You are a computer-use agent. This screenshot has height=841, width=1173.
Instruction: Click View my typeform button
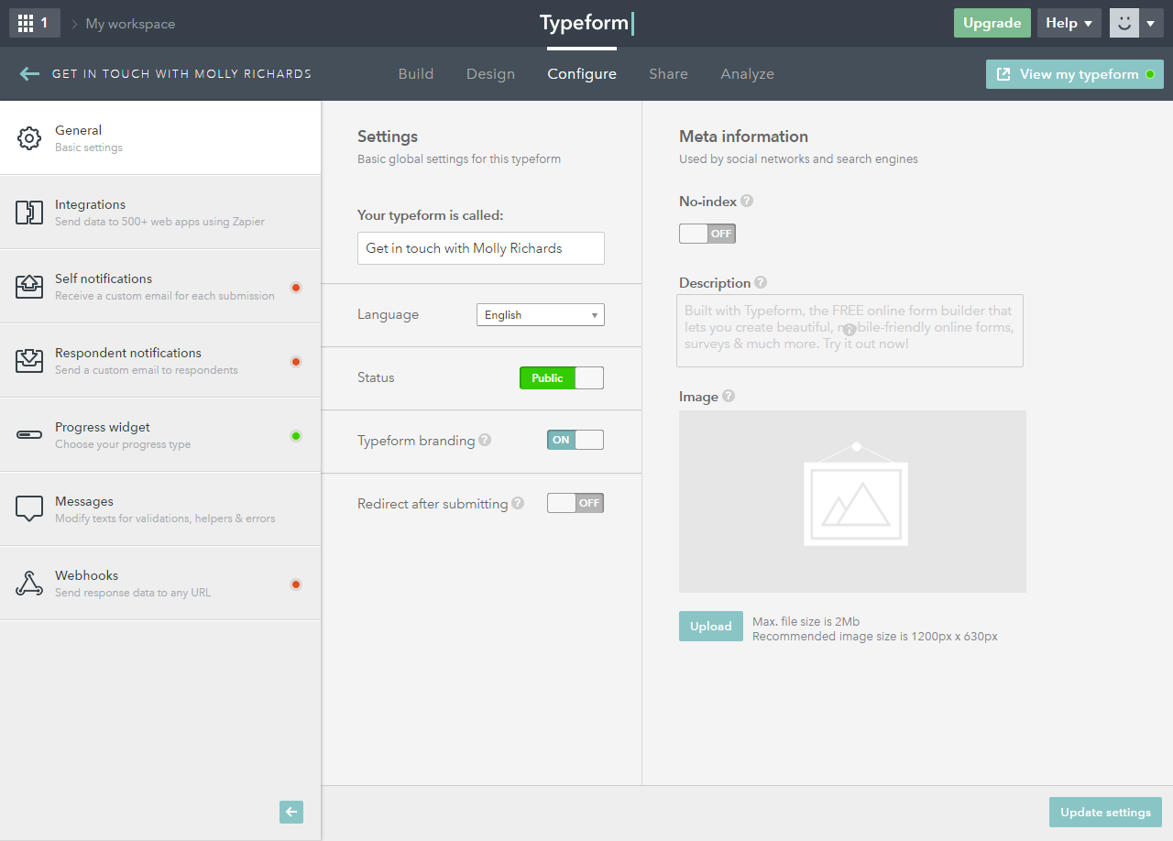(x=1075, y=74)
